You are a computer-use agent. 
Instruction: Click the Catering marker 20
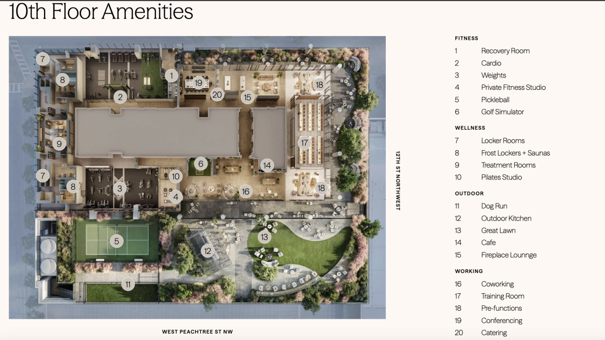point(217,95)
